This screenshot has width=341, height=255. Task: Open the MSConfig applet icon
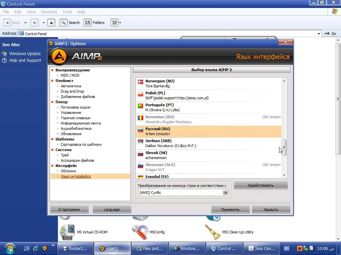click(x=140, y=232)
